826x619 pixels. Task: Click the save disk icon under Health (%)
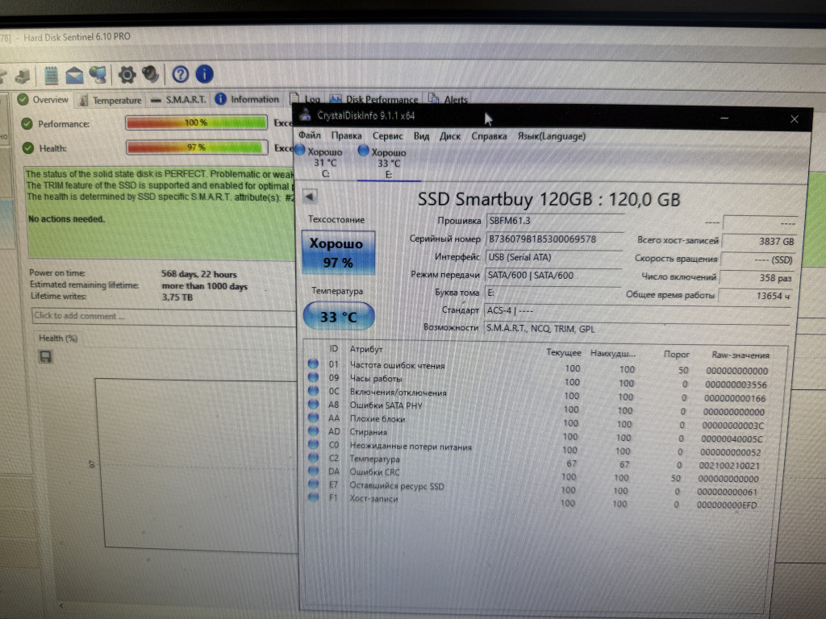[46, 356]
